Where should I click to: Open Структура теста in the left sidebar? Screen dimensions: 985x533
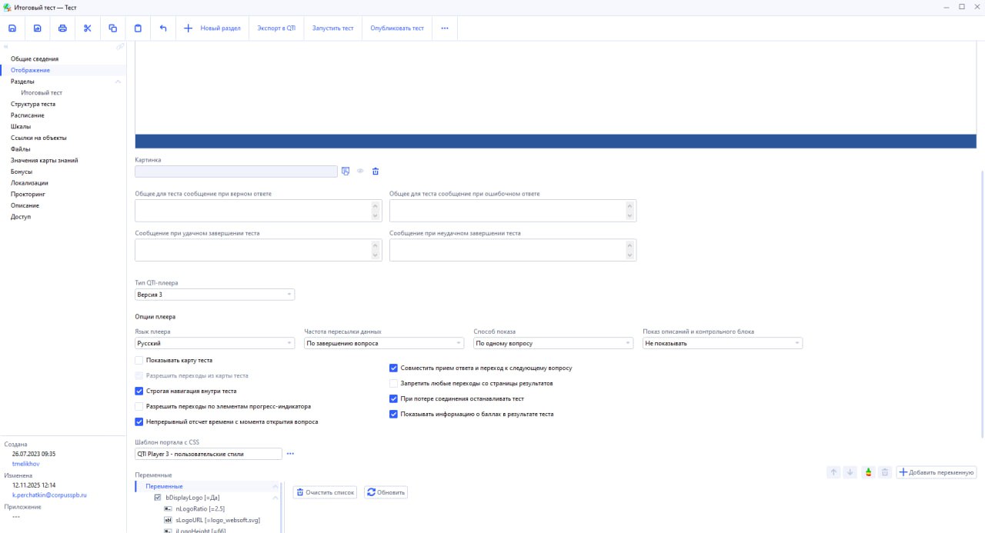point(33,104)
